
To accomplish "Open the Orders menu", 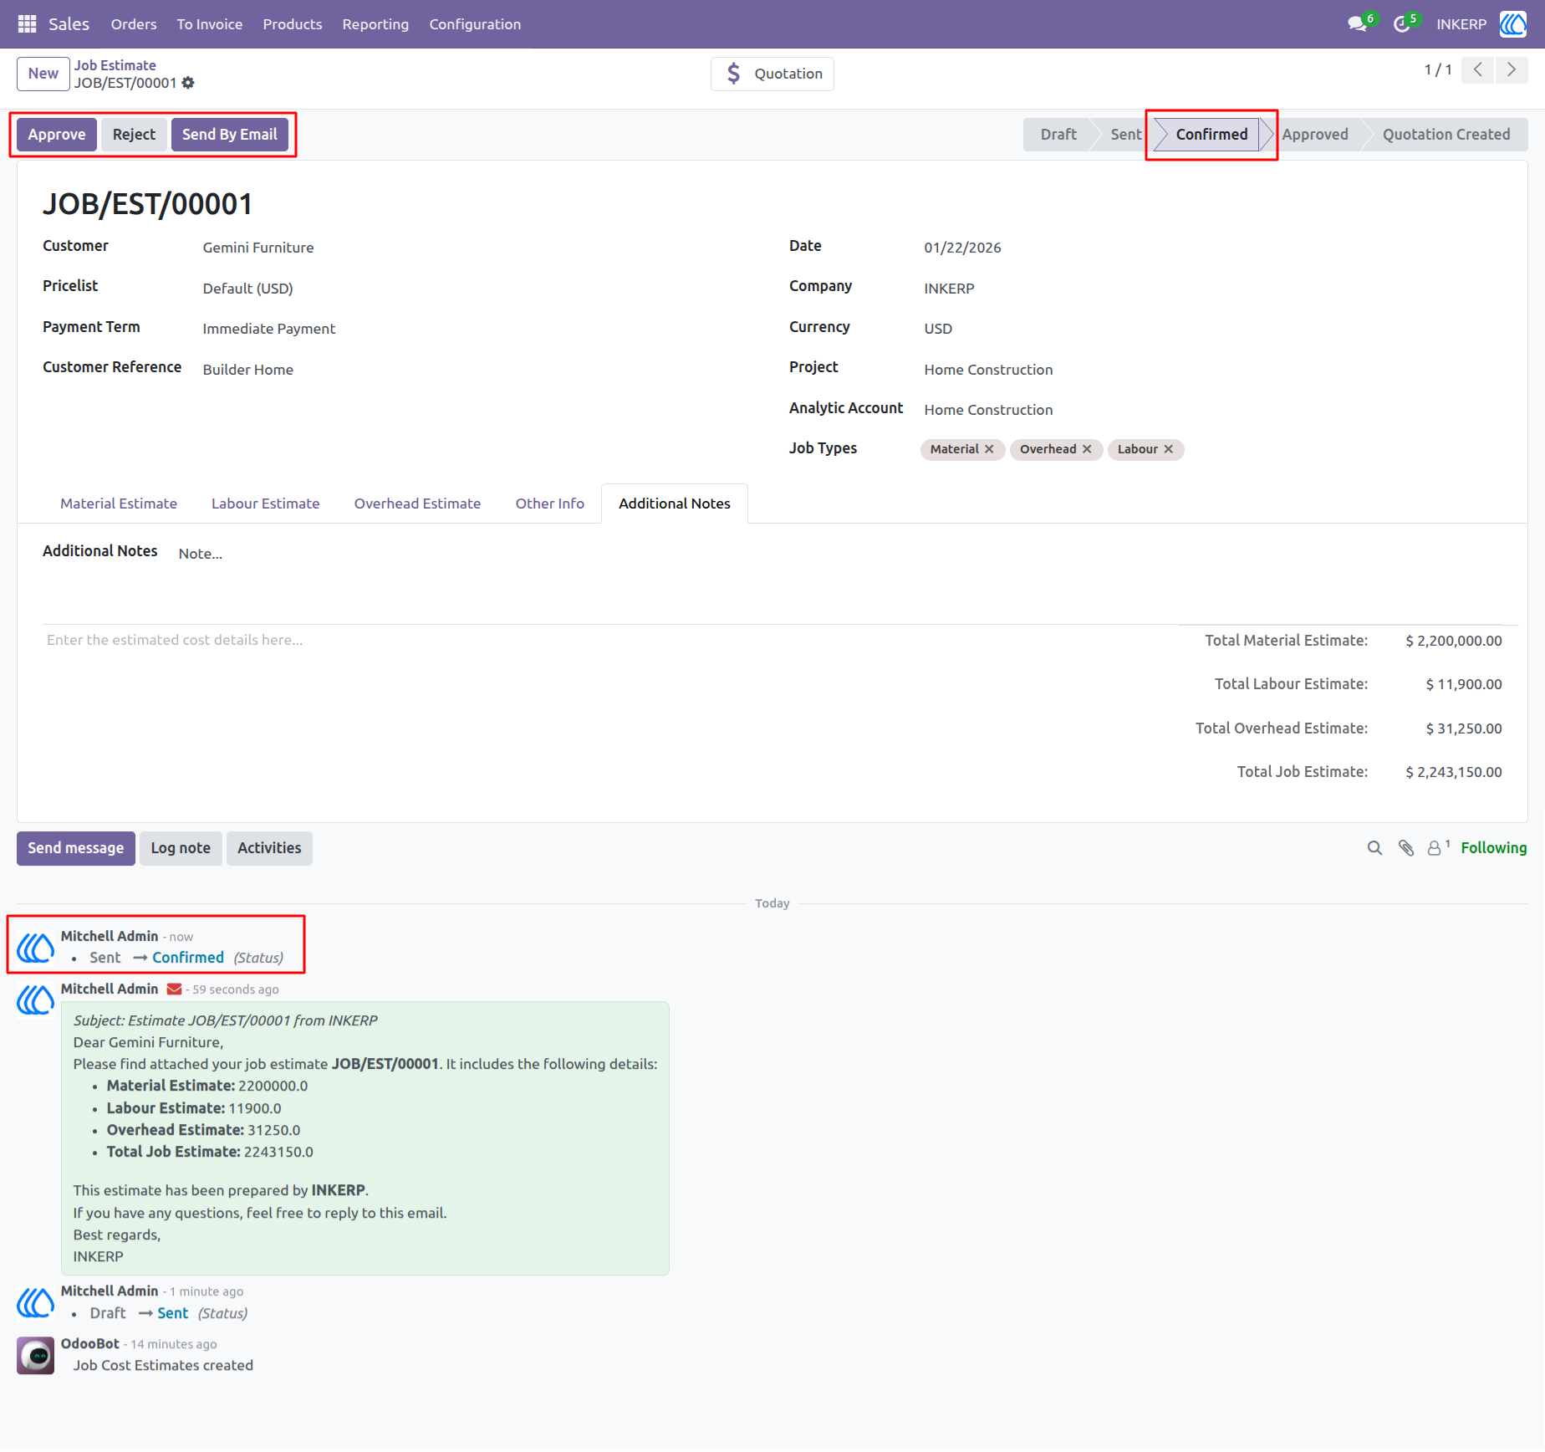I will [x=134, y=24].
